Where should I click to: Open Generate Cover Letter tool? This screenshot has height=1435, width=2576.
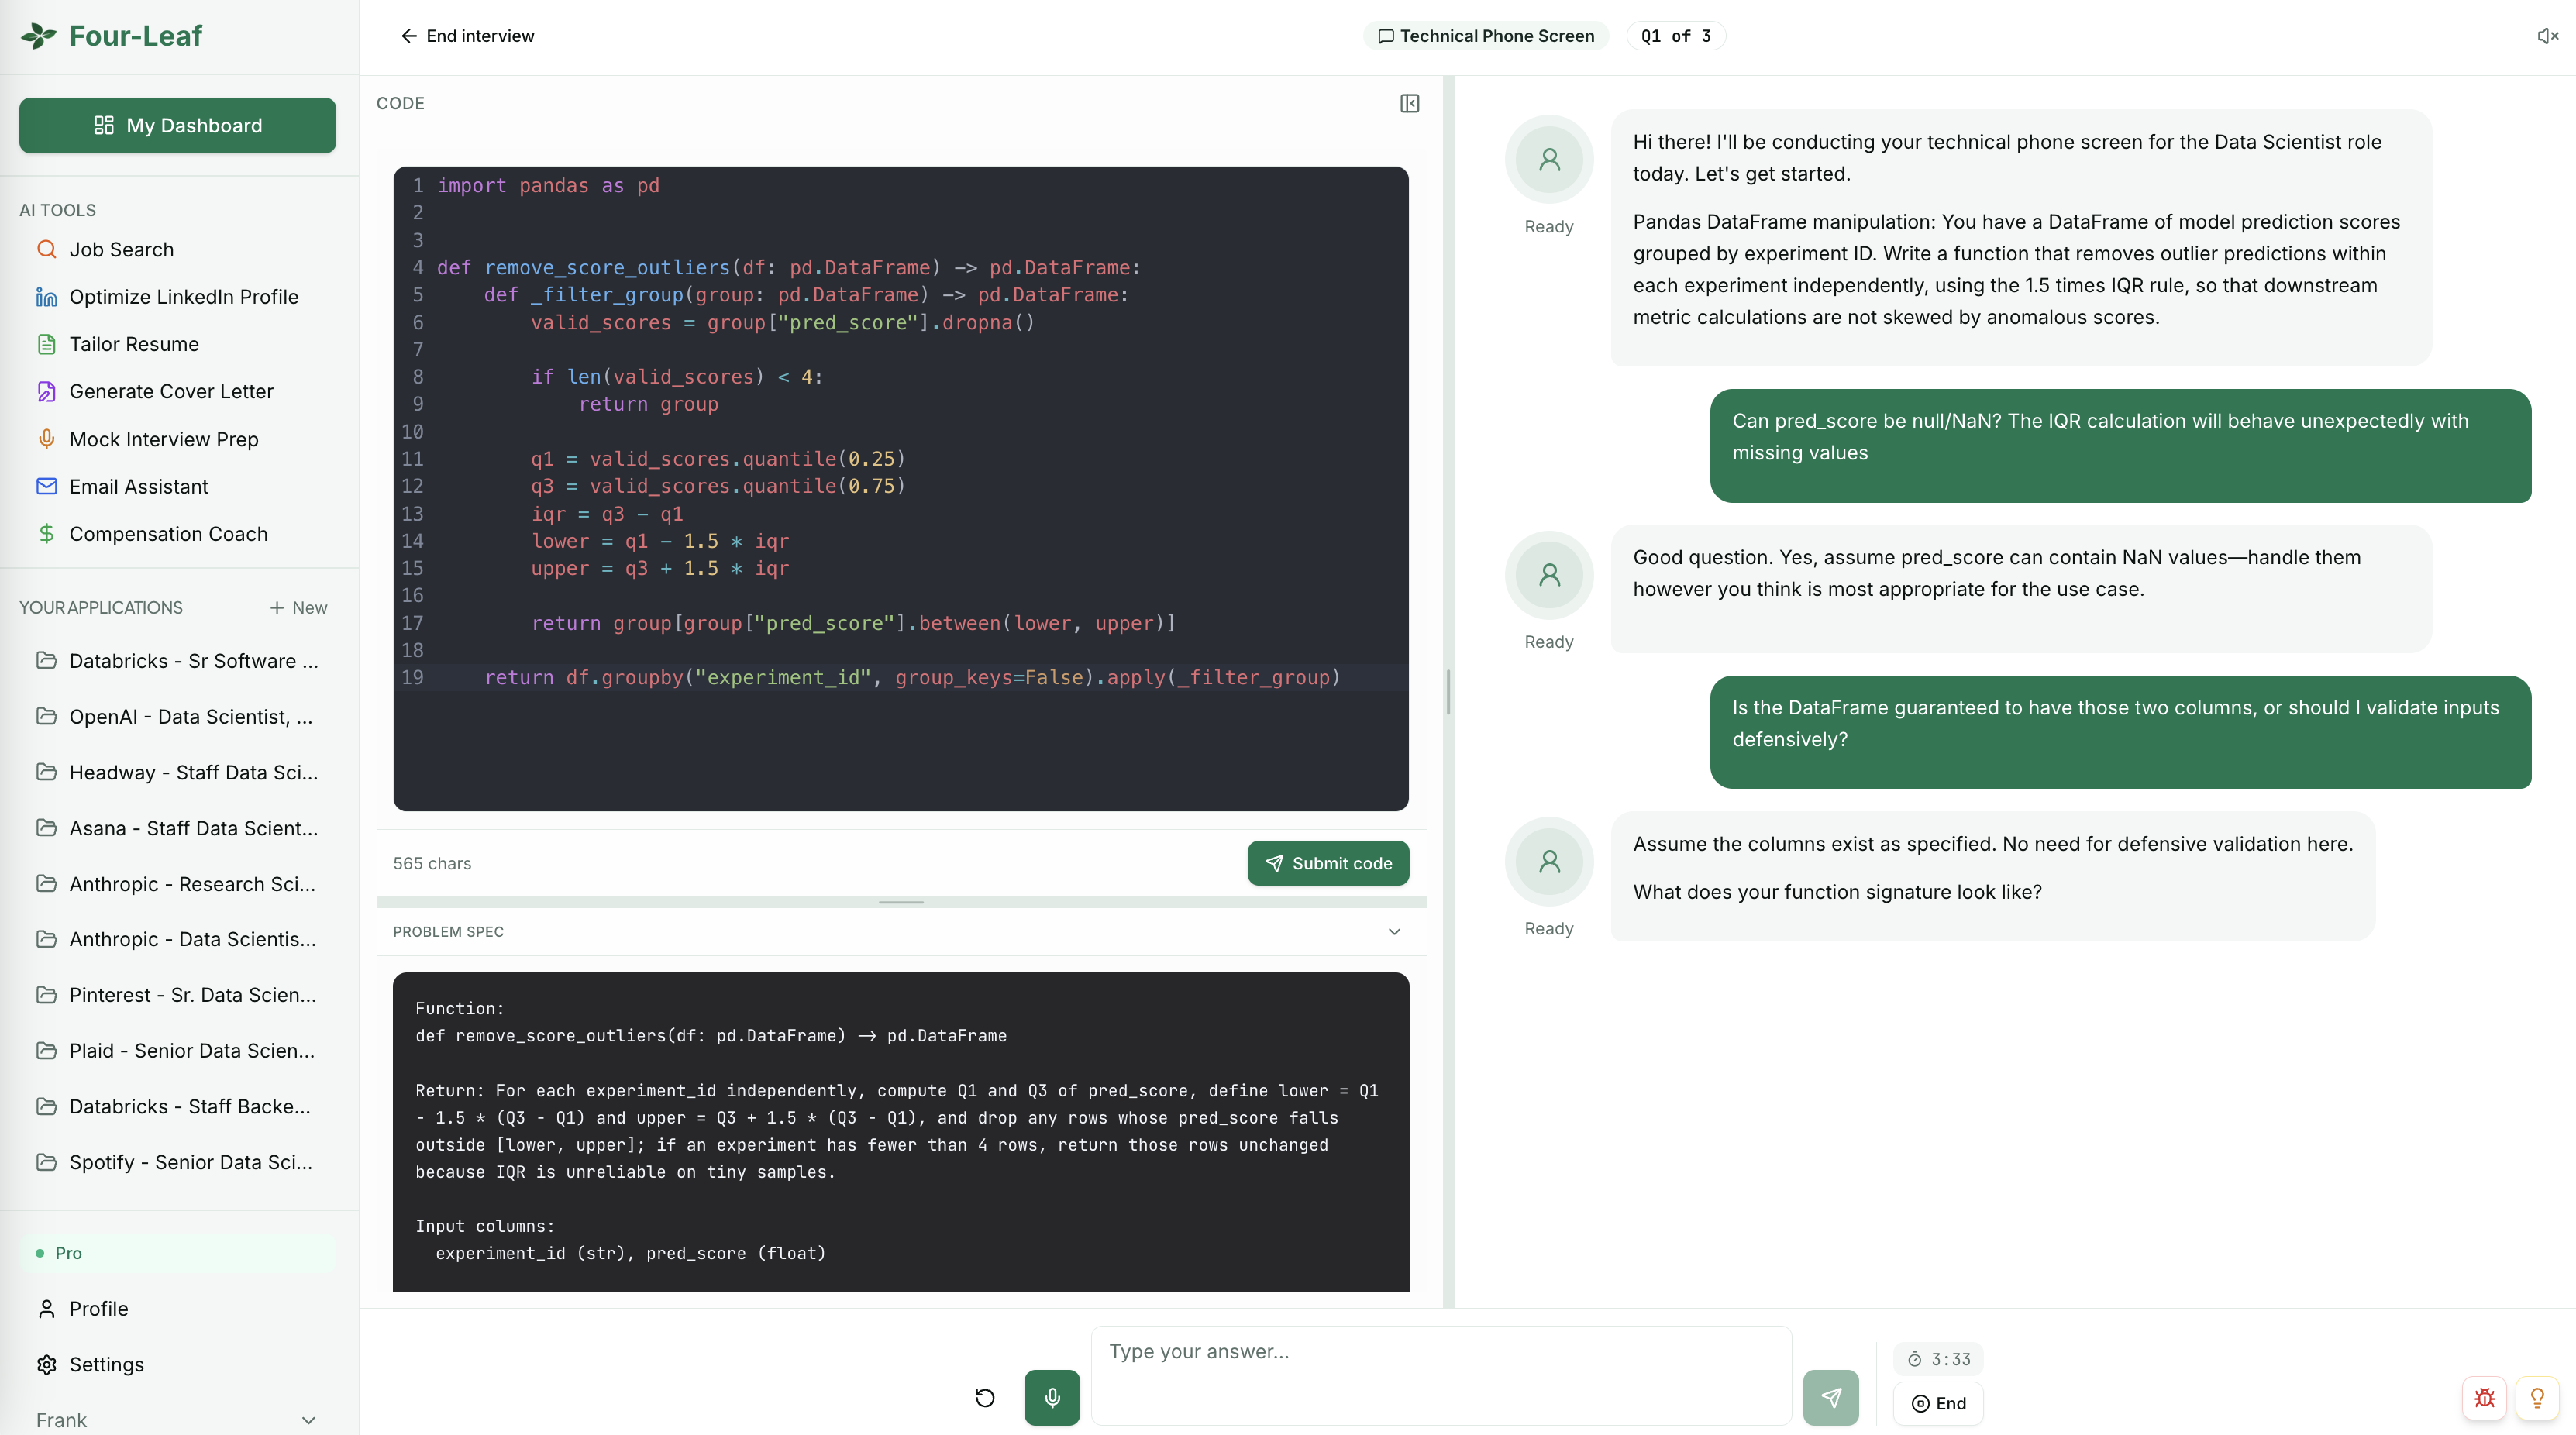point(171,391)
